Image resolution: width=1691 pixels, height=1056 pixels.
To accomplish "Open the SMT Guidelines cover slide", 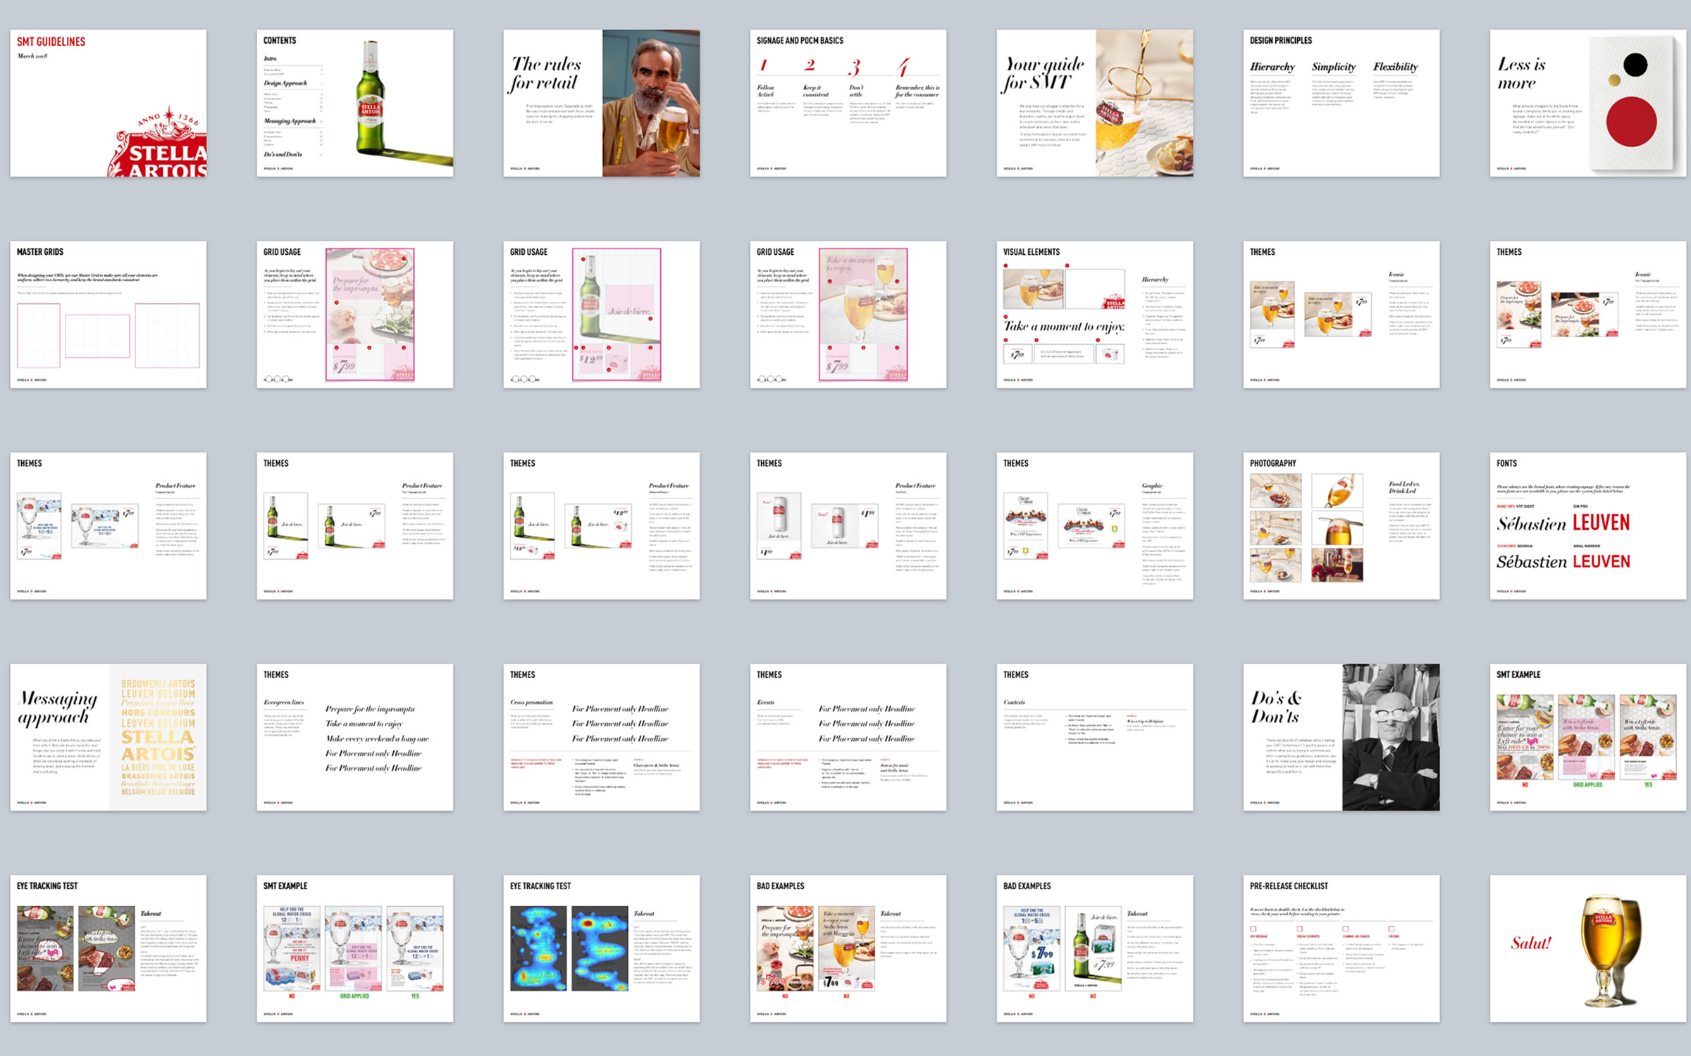I will [109, 103].
